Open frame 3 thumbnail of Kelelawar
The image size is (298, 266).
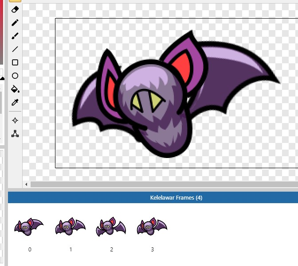(152, 227)
